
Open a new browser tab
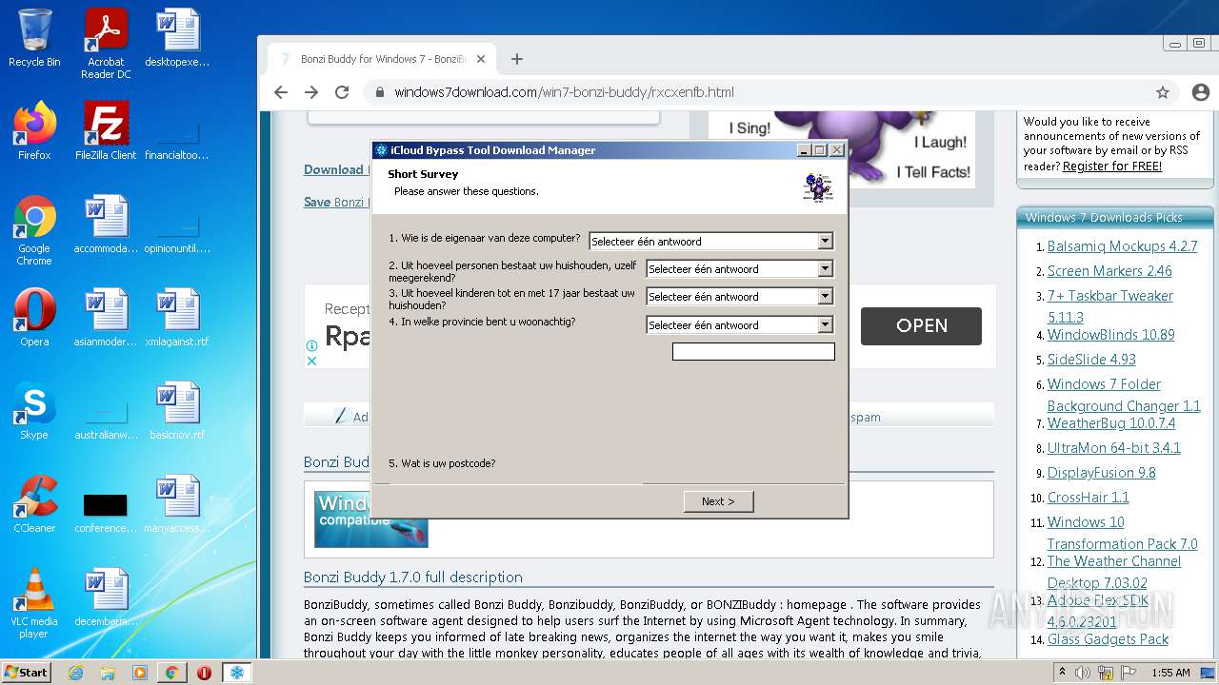click(517, 59)
